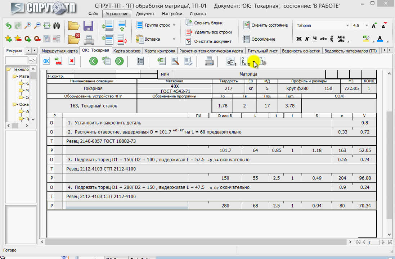Click the CAM export icon
Image resolution: width=395 pixels, height=259 pixels.
pos(58,61)
